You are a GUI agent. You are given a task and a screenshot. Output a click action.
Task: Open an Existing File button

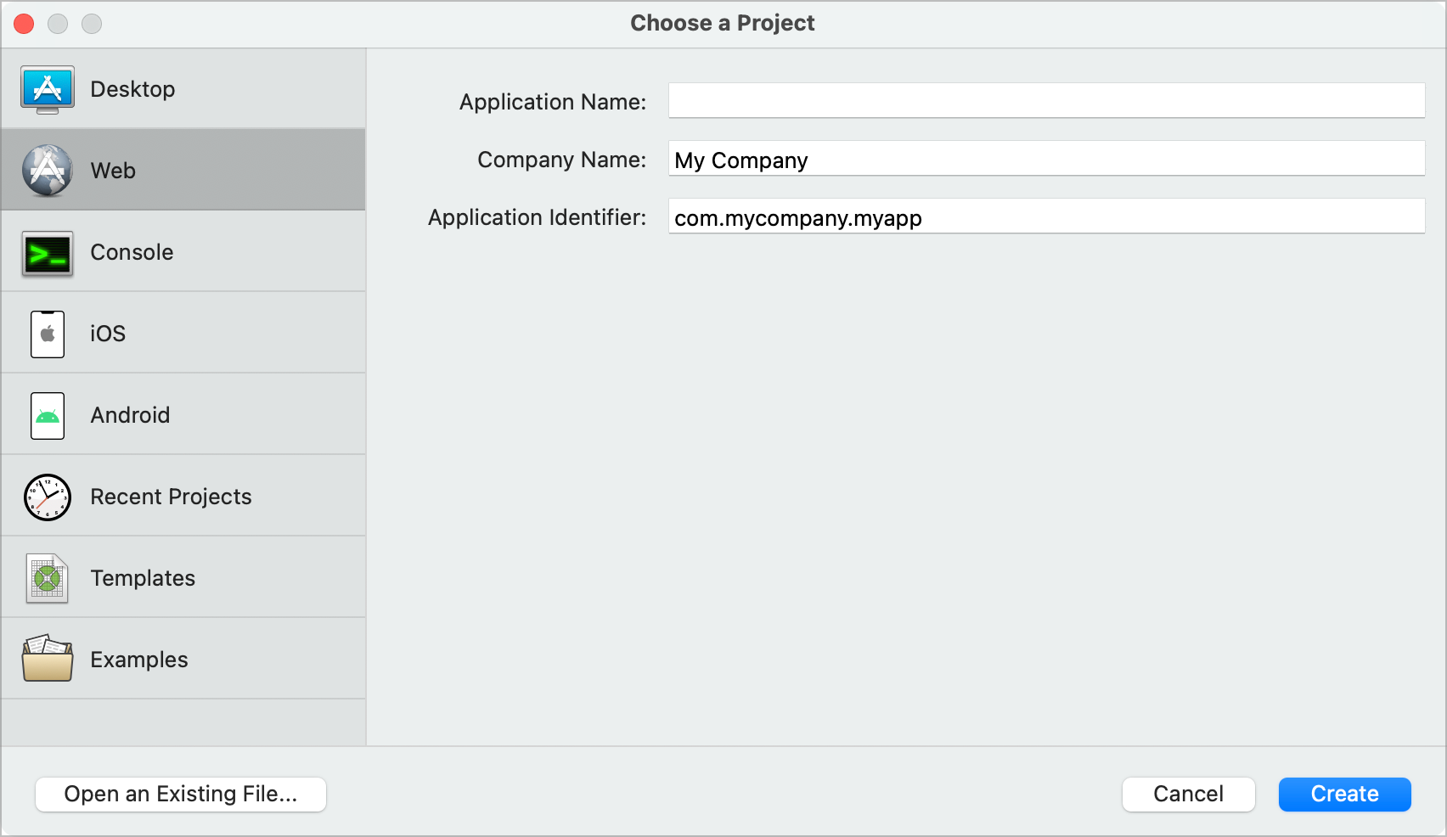point(181,794)
